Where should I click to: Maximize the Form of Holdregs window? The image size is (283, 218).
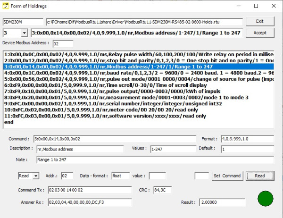(x=256, y=6)
